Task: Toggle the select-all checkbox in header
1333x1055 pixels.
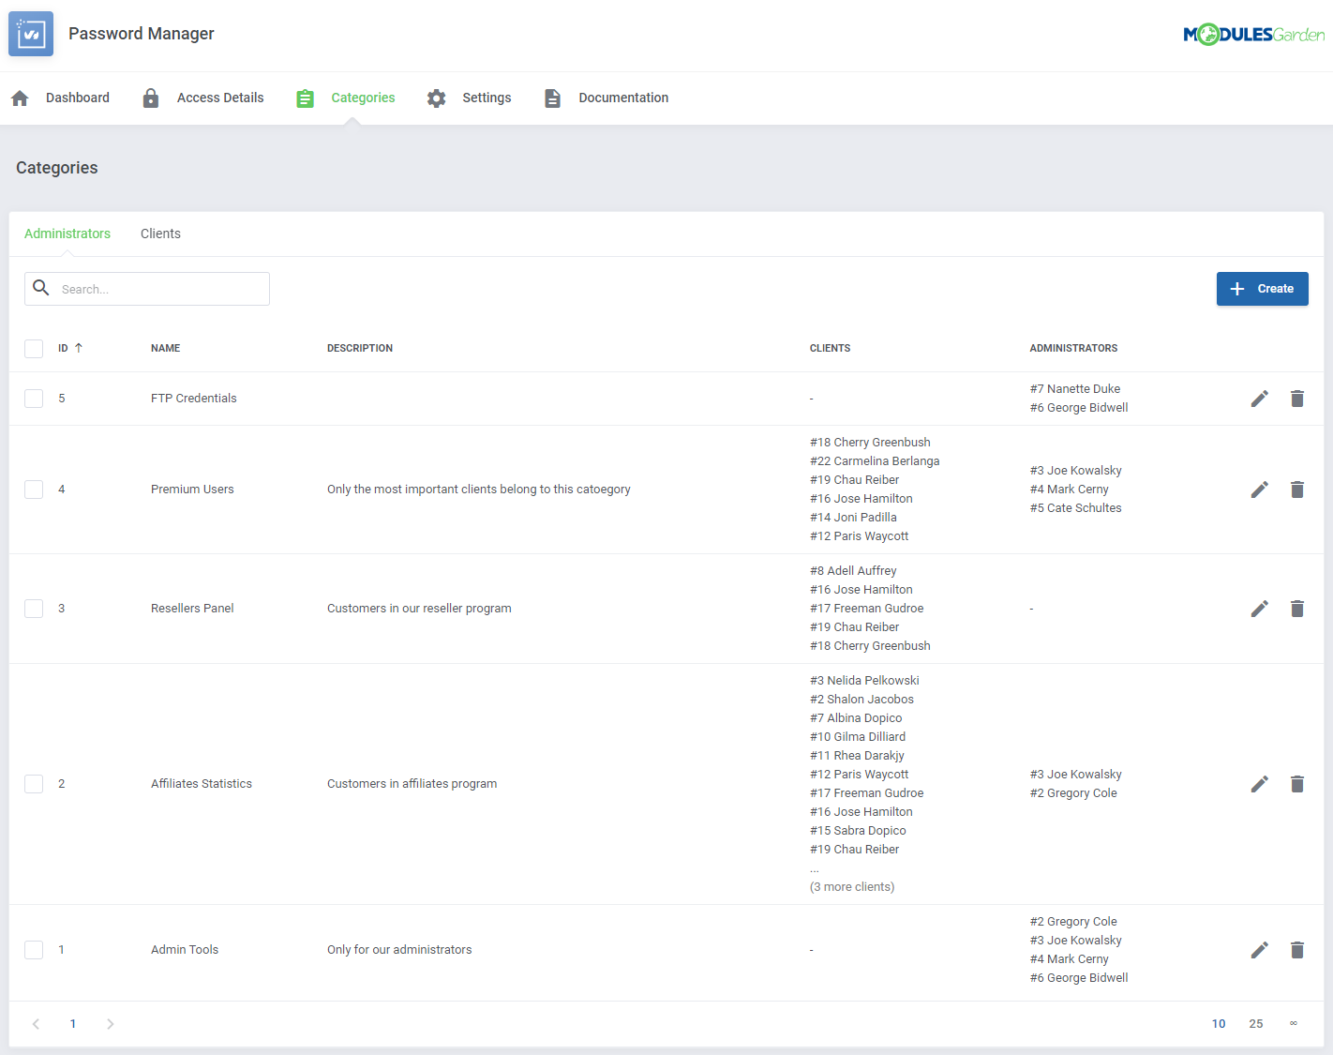Action: click(x=34, y=349)
